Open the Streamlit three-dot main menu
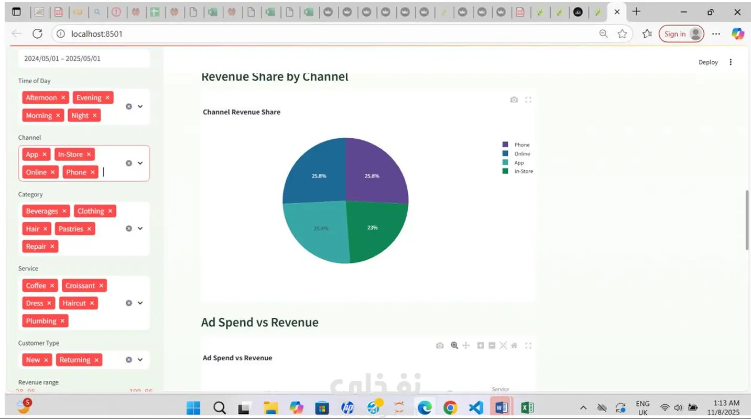 [x=731, y=62]
